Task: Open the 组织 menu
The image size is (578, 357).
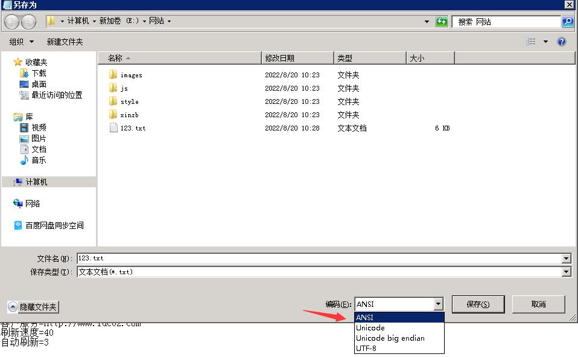Action: (21, 42)
